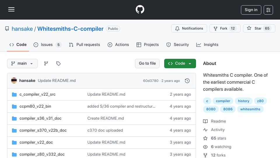Click the Activity pulse icon
Screen dimensions: 280x158
point(205,130)
